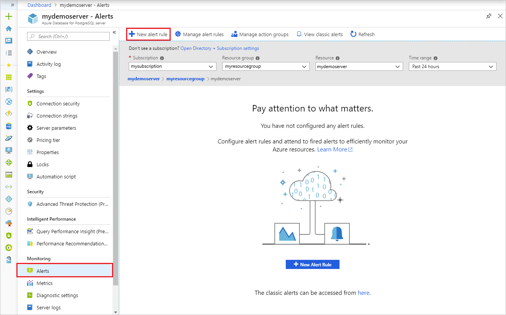Open Virtual machines monitor icon
The width and height of the screenshot is (506, 315).
pyautogui.click(x=9, y=150)
